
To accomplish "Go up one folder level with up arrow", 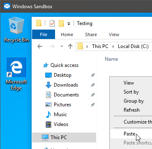I will [x=70, y=46].
